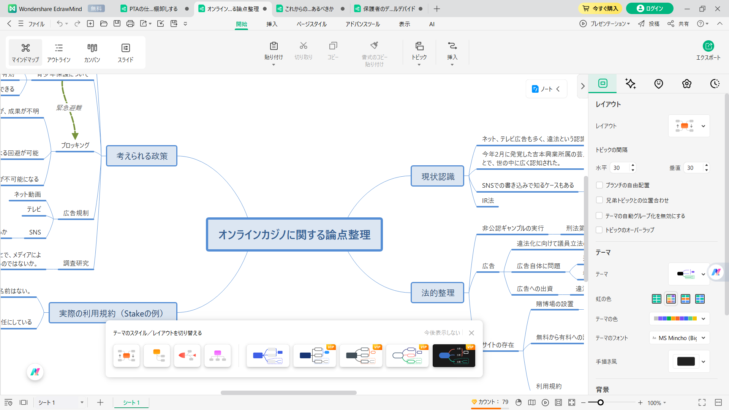
Task: Open the エクスポート panel
Action: (708, 51)
